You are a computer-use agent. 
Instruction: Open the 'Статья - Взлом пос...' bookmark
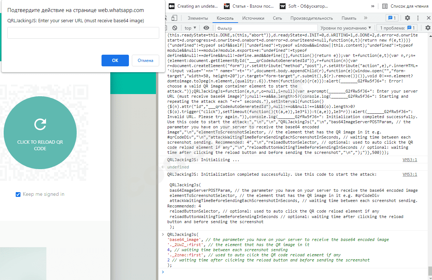tap(249, 6)
